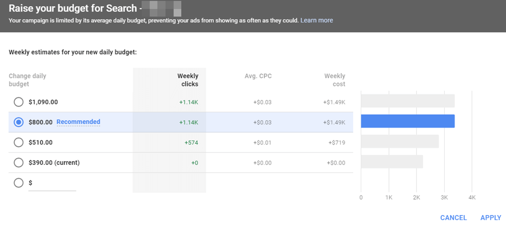Click the gray chart bar for $510 budget
Image resolution: width=506 pixels, height=225 pixels.
[x=400, y=141]
